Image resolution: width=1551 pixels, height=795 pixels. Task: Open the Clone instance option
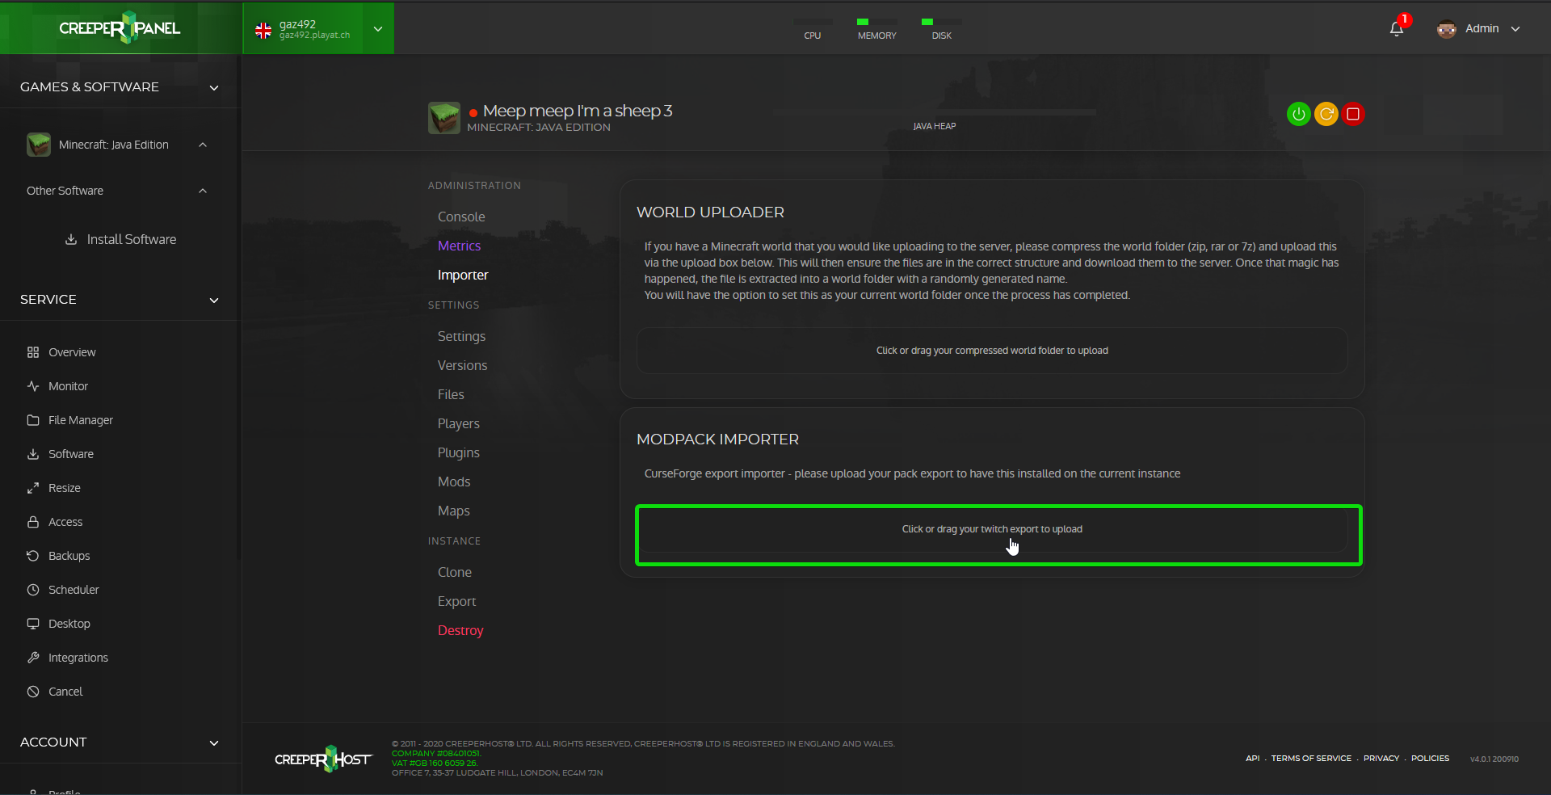click(455, 572)
